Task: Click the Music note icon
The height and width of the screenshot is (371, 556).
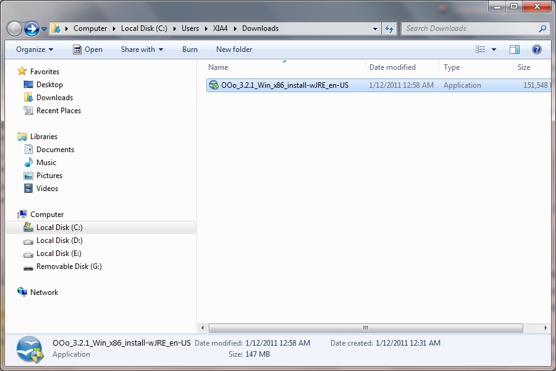Action: click(28, 163)
